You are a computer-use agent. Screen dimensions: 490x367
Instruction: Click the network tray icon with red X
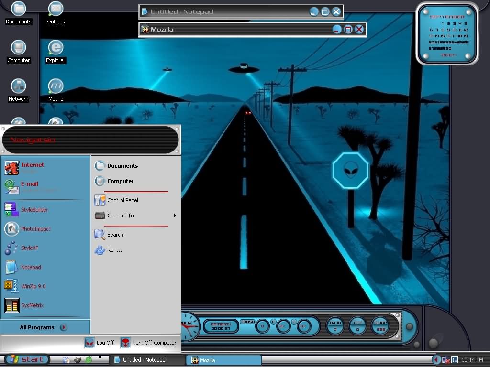click(x=445, y=360)
